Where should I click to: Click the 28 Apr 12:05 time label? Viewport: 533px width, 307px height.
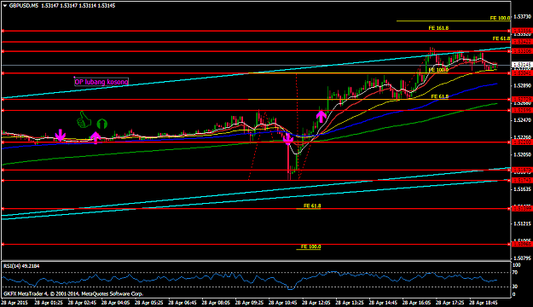tap(316, 302)
